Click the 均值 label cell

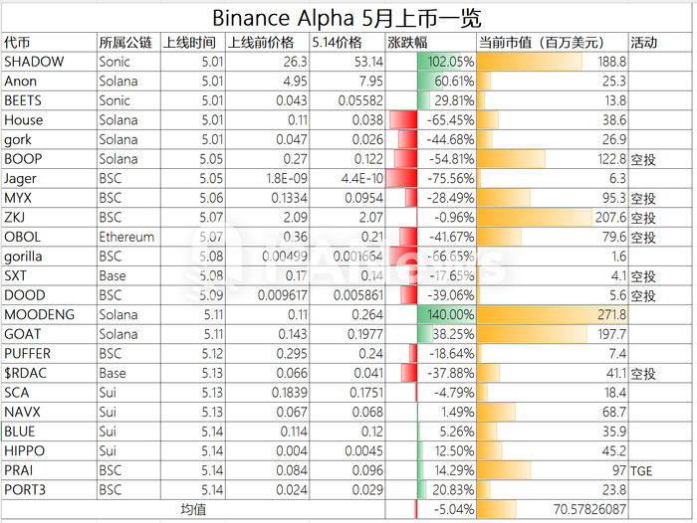coord(193,509)
